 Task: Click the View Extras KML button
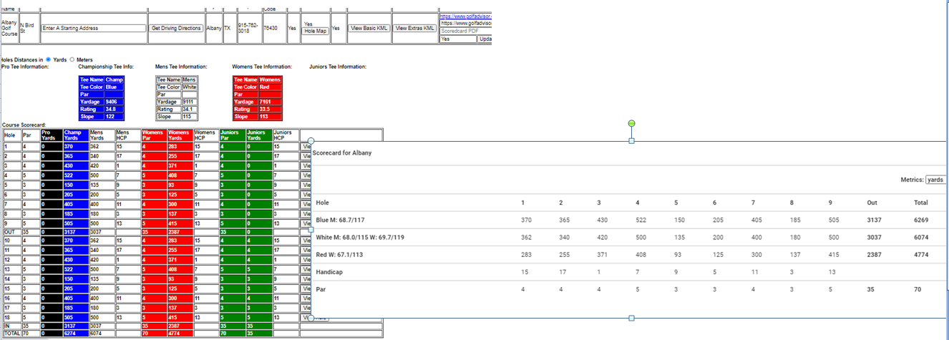[415, 29]
